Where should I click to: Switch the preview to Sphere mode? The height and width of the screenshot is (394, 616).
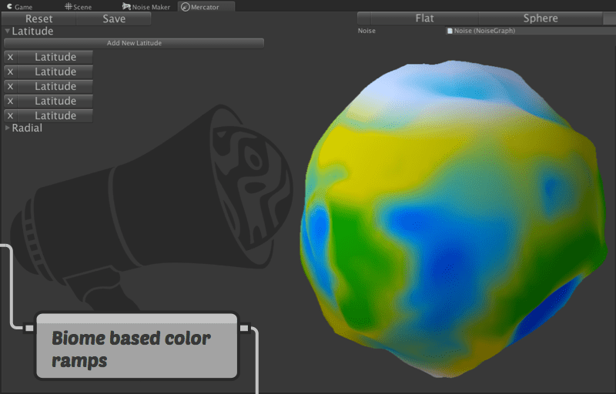coord(541,18)
